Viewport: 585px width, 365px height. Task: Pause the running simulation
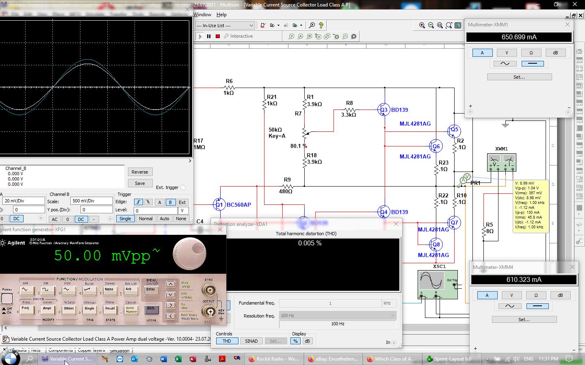click(x=209, y=36)
